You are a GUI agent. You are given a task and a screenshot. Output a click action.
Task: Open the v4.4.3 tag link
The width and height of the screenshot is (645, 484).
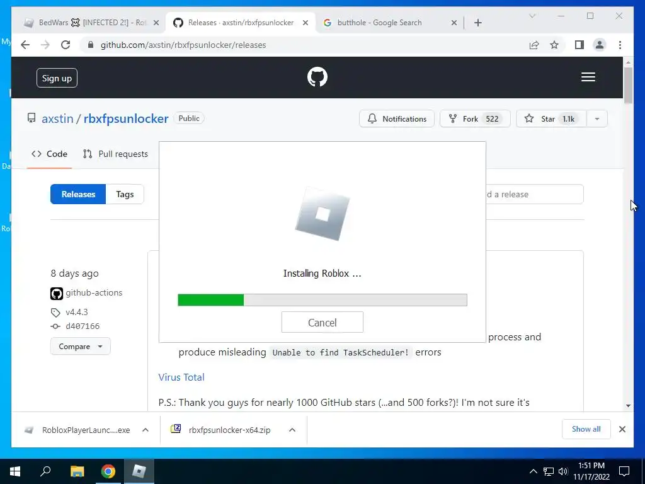pos(76,312)
